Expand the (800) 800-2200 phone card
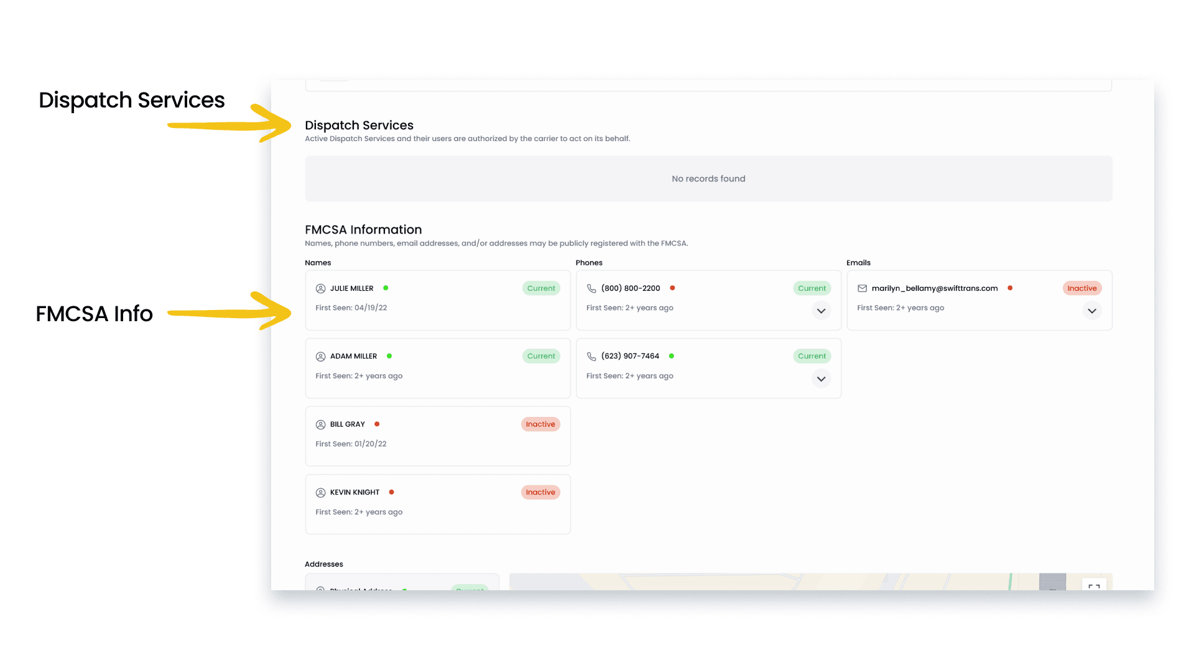This screenshot has height=671, width=1194. [821, 311]
